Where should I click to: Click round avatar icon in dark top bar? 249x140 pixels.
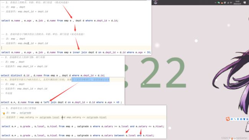coord(156,2)
